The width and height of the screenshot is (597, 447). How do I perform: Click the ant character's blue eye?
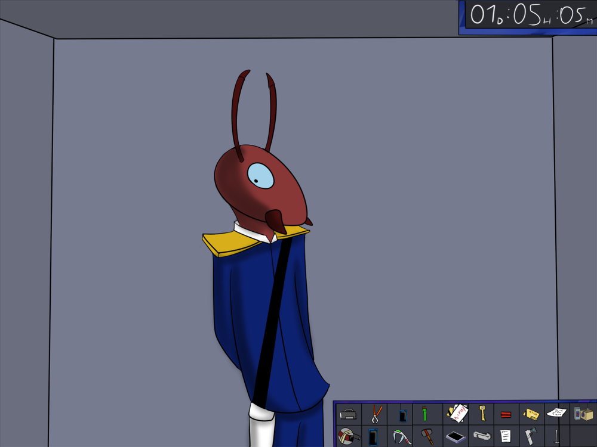click(x=261, y=176)
